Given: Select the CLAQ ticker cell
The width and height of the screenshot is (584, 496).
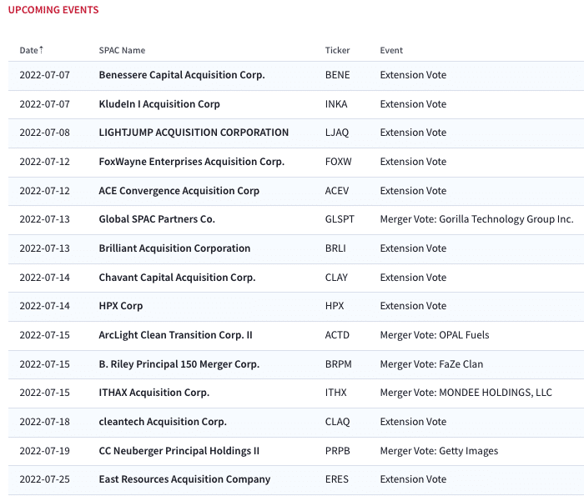Looking at the screenshot, I should click(x=337, y=422).
